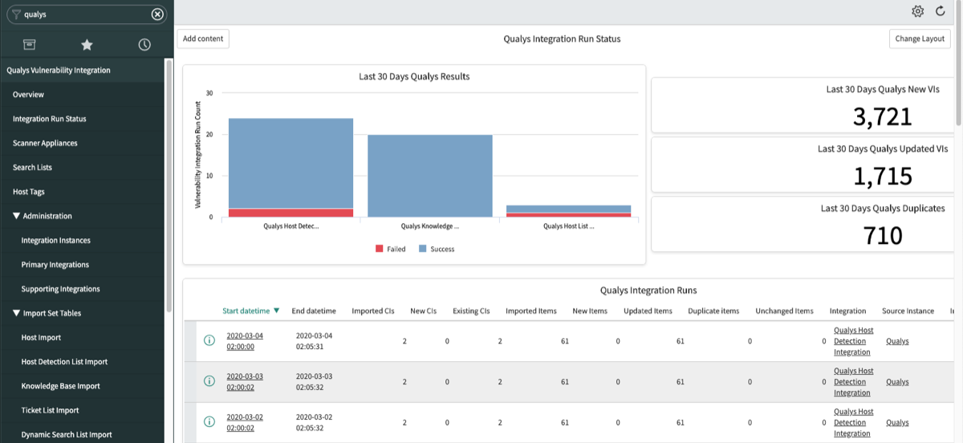Sort by Integration column
The width and height of the screenshot is (963, 443).
pos(847,311)
